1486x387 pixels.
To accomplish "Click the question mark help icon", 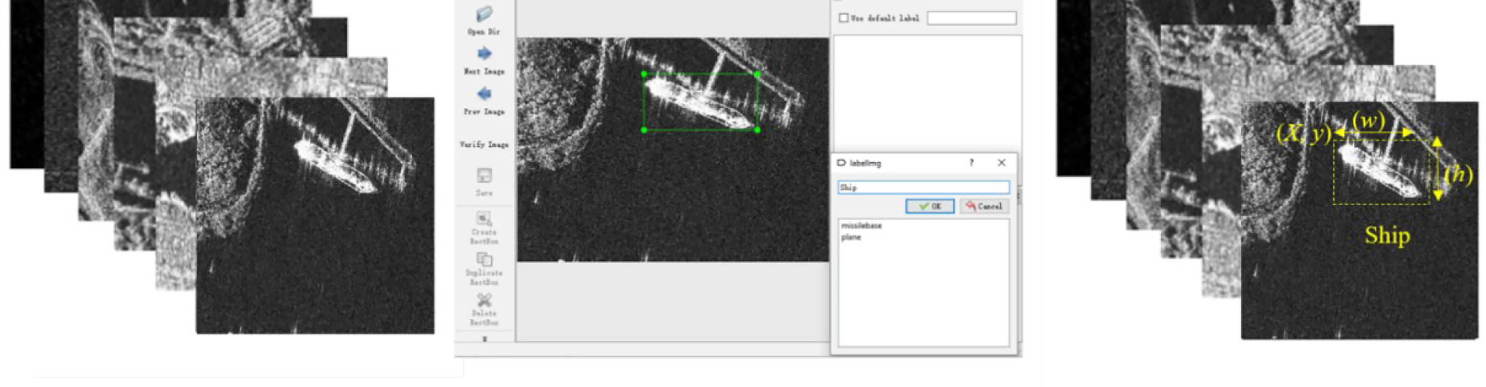I will (x=971, y=163).
